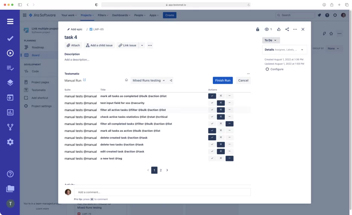Mark 'delete two tasks' as failed
352x215 pixels.
(x=221, y=144)
